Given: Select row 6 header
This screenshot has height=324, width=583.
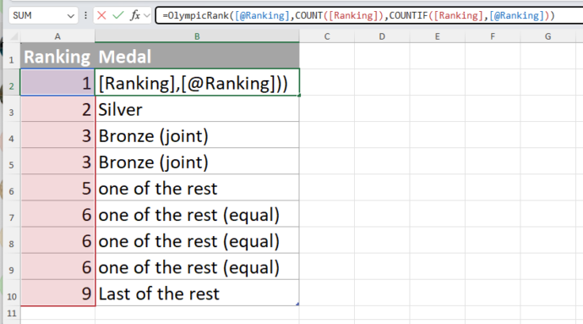Looking at the screenshot, I should [12, 188].
